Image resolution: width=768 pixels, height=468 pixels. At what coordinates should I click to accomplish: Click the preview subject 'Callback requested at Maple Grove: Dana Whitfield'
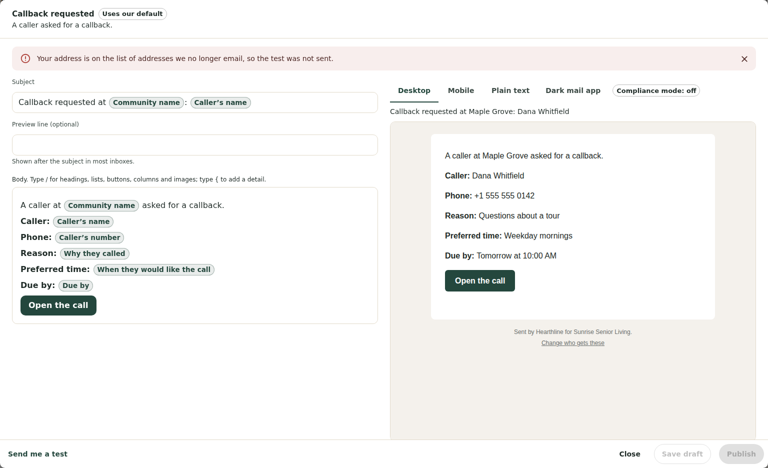click(479, 111)
